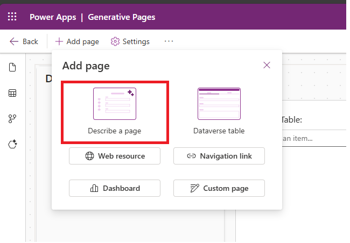The height and width of the screenshot is (243, 350).
Task: Open the more commands ellipsis menu
Action: click(x=169, y=41)
